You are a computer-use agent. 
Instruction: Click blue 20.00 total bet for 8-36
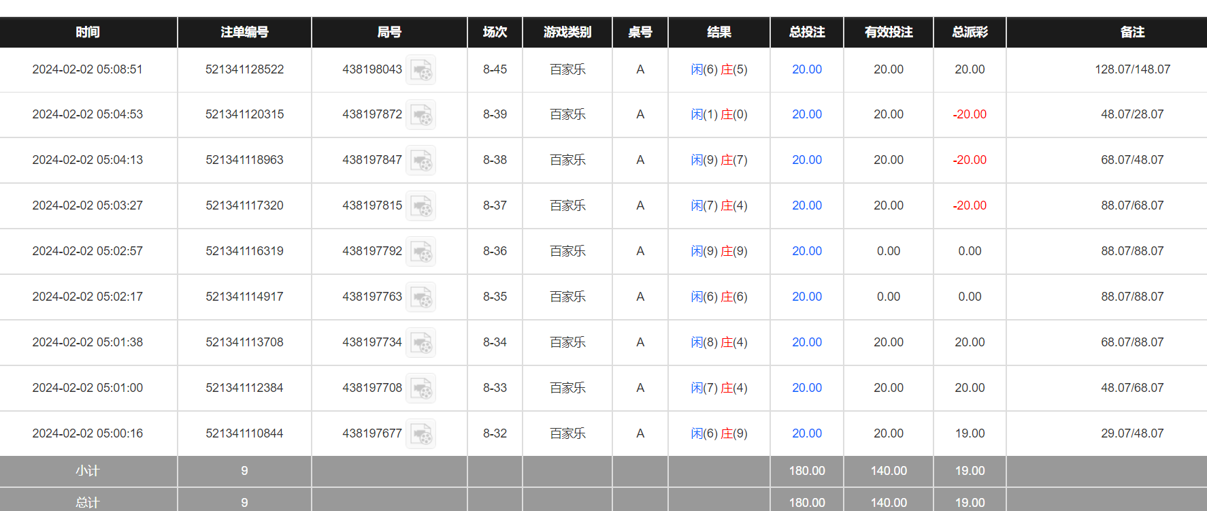point(806,251)
